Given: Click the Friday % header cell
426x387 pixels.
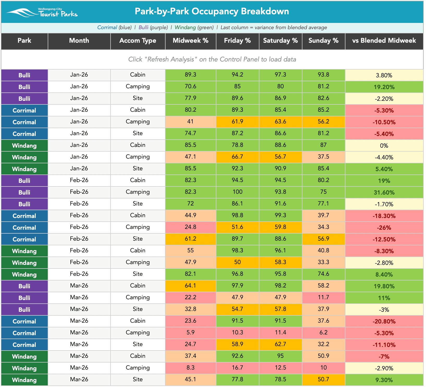Looking at the screenshot, I should coord(238,41).
